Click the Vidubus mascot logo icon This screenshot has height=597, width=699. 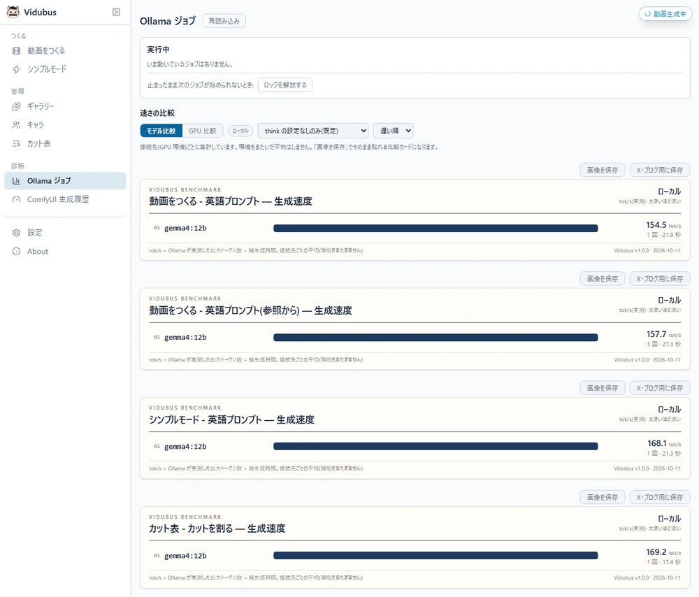point(13,12)
